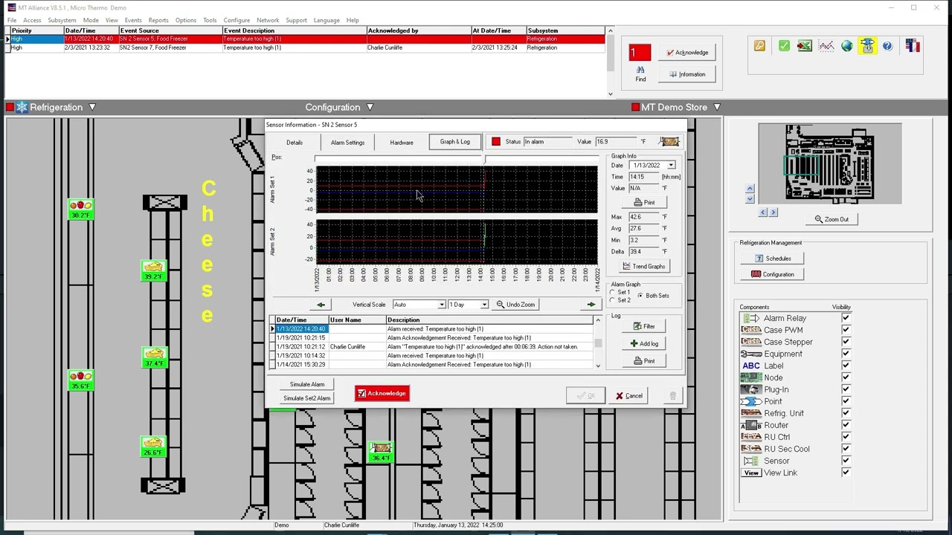Click the sensor picture icon beside Value field
The width and height of the screenshot is (952, 535).
(x=669, y=141)
